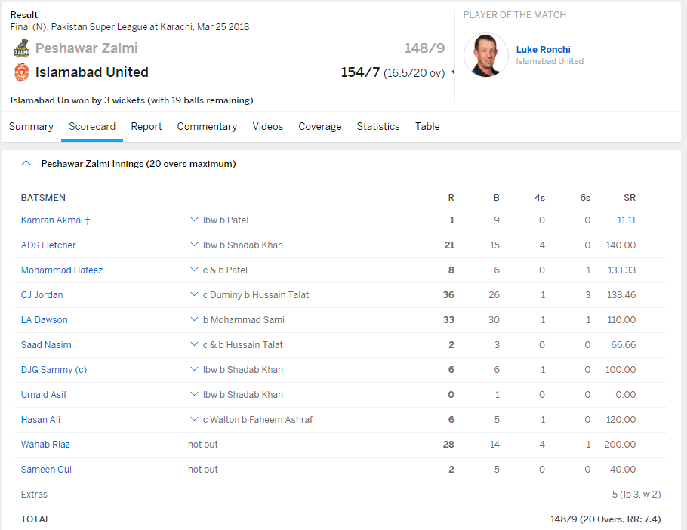Open the Commentary tab
The height and width of the screenshot is (530, 687).
(x=207, y=127)
